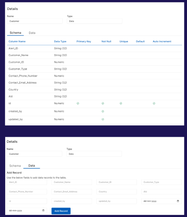This screenshot has width=187, height=217.
Task: Switch to the Schema tab in lower panel
Action: [15, 166]
